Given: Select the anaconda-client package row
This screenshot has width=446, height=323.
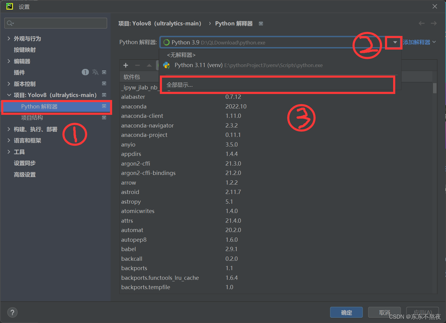Looking at the screenshot, I should coord(276,116).
